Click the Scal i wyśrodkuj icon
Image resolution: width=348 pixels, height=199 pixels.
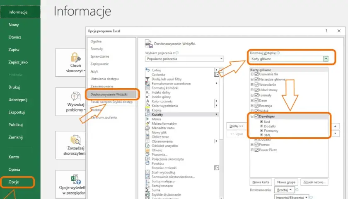(147, 172)
